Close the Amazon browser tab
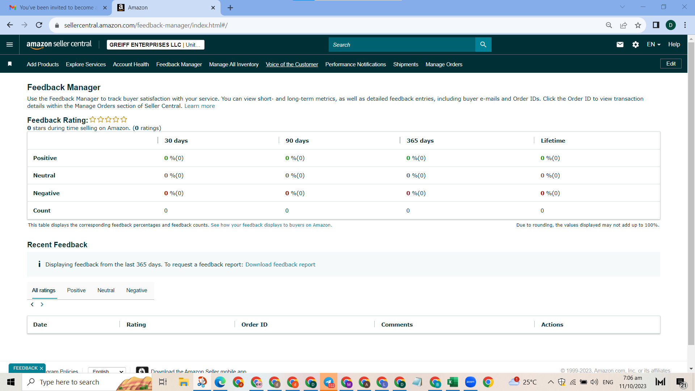Screen dimensions: 695x391 tap(213, 8)
